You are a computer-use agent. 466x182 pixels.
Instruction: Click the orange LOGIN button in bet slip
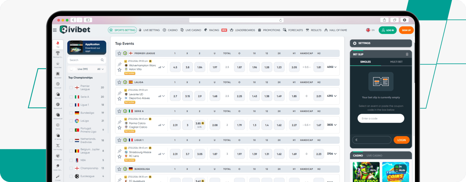pos(402,140)
